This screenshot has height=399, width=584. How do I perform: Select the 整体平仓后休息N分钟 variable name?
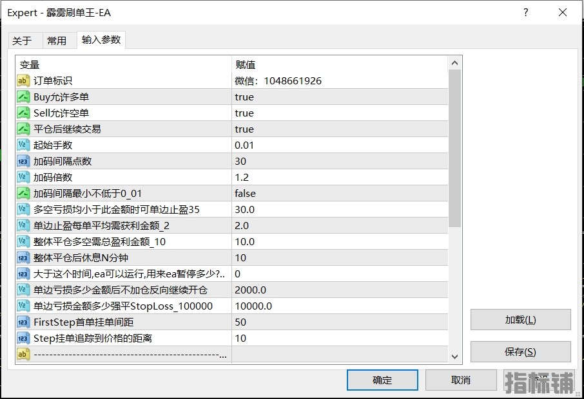(81, 257)
